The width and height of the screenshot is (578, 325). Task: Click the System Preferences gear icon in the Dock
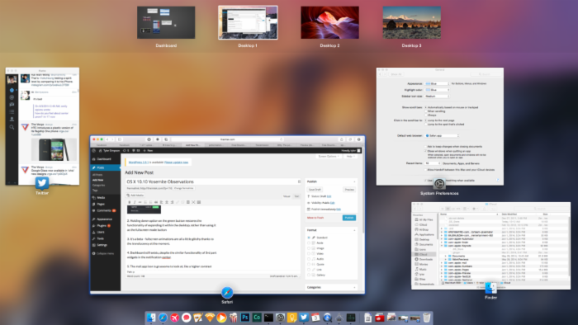pos(280,318)
